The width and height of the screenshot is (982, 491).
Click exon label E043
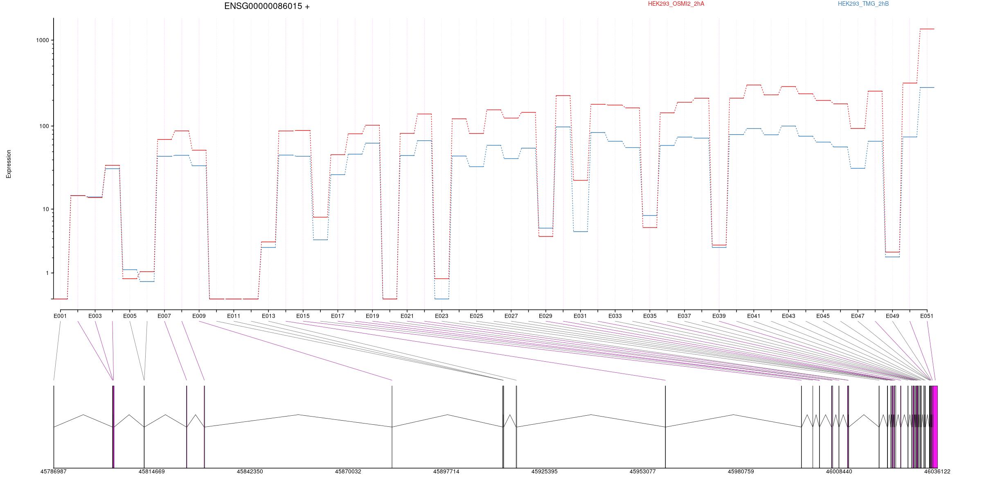tap(788, 316)
